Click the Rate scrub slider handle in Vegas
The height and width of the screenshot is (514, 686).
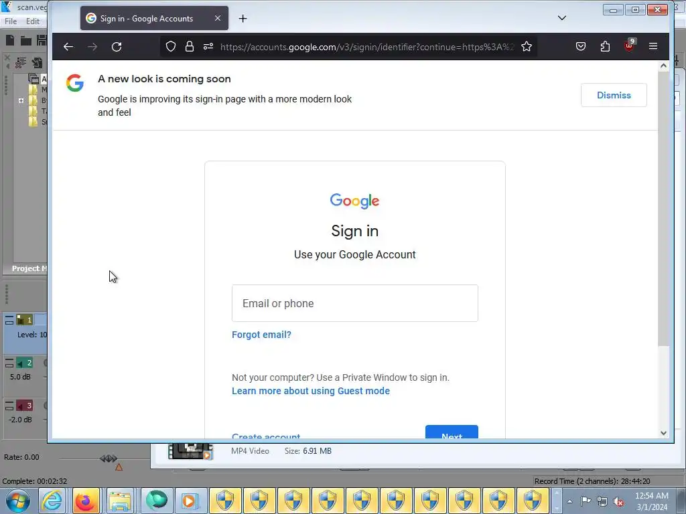point(109,458)
